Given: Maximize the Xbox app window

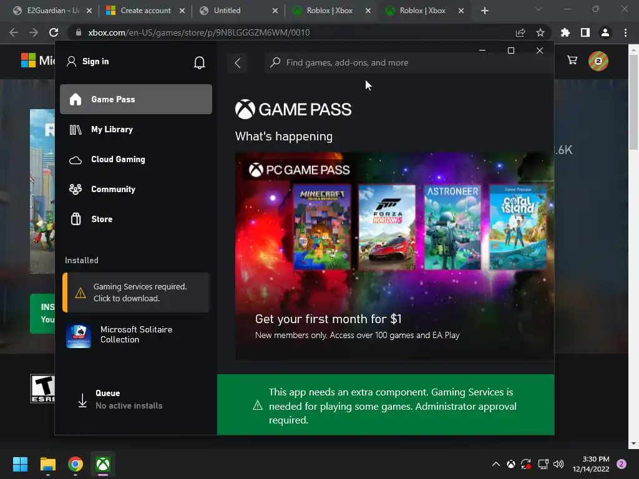Looking at the screenshot, I should [x=510, y=51].
